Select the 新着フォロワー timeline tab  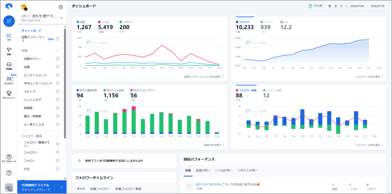(100, 189)
